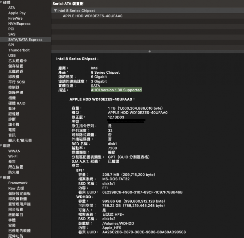Open 診斷 in the sidebar

pyautogui.click(x=12, y=119)
